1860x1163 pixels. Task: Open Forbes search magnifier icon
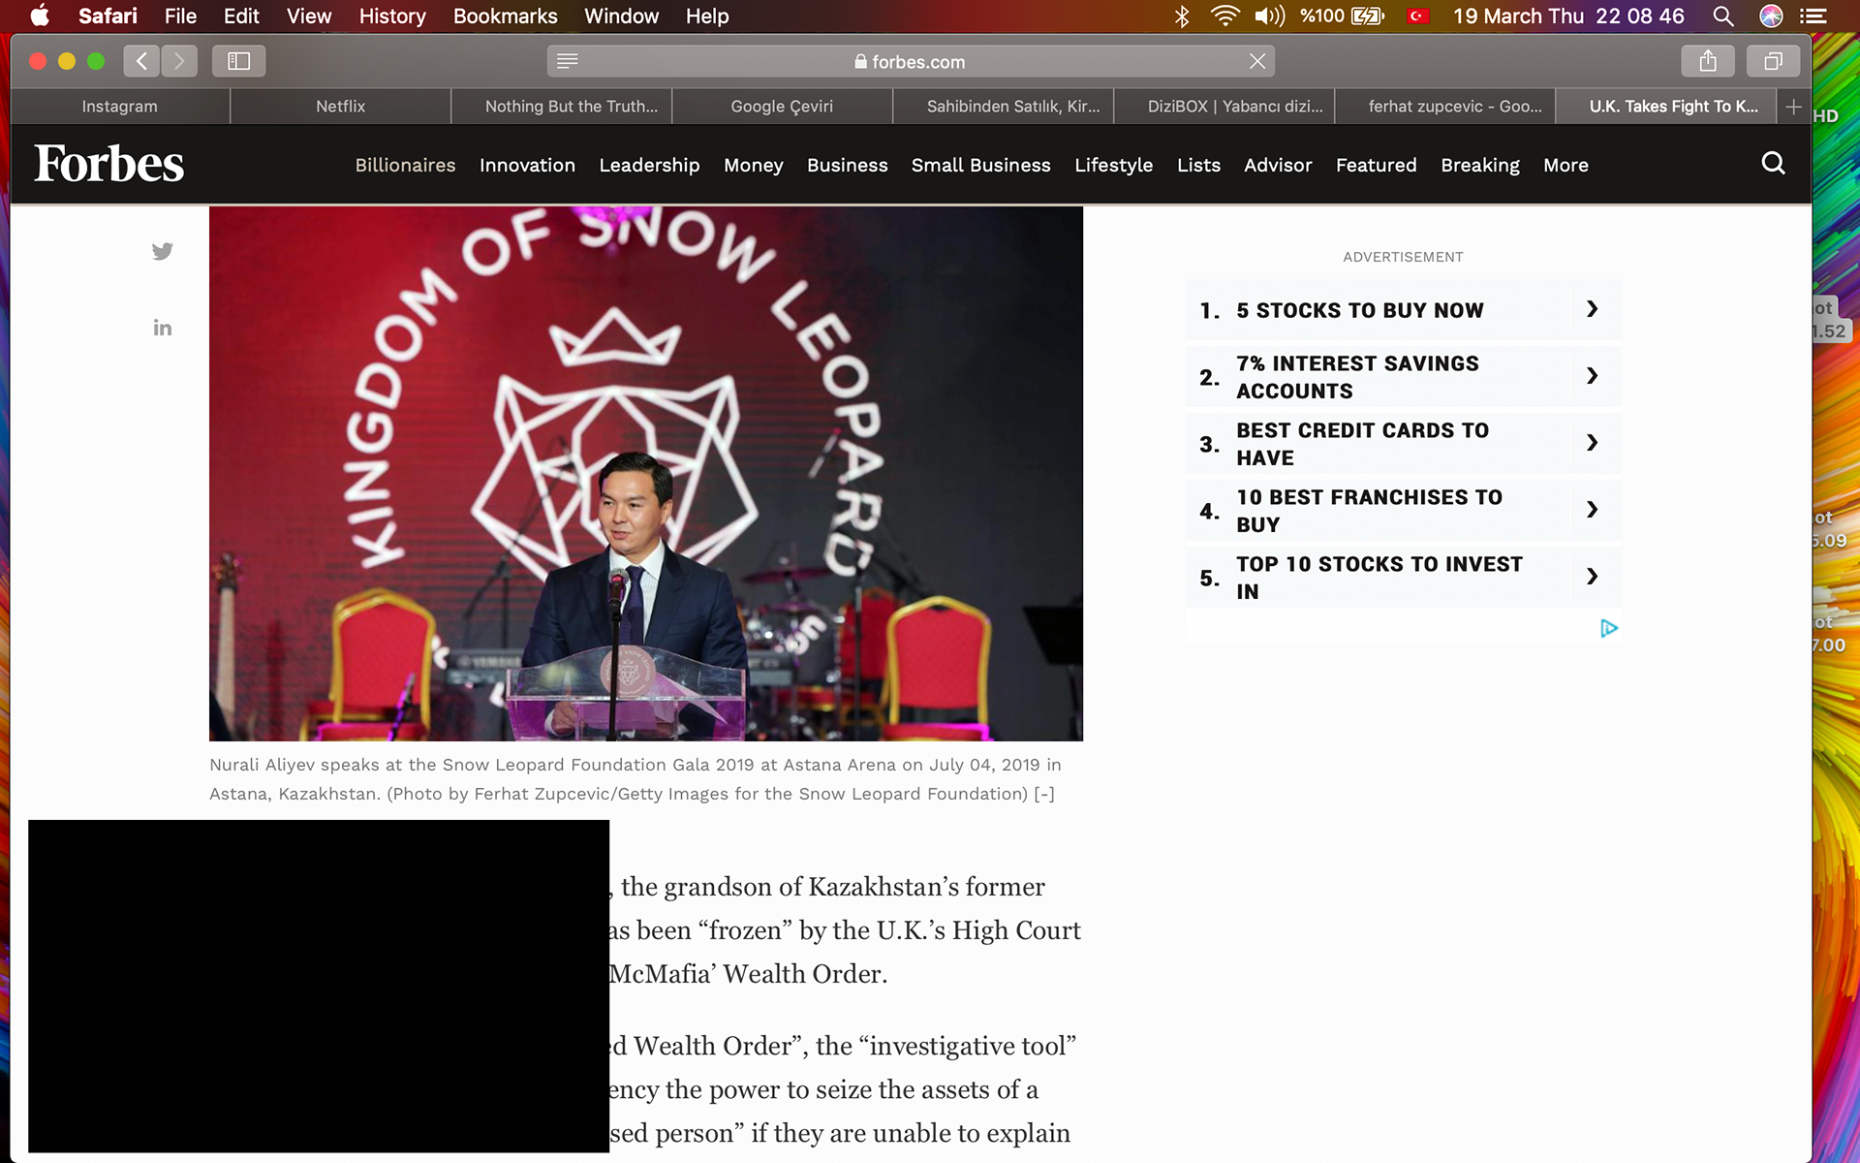click(x=1773, y=164)
